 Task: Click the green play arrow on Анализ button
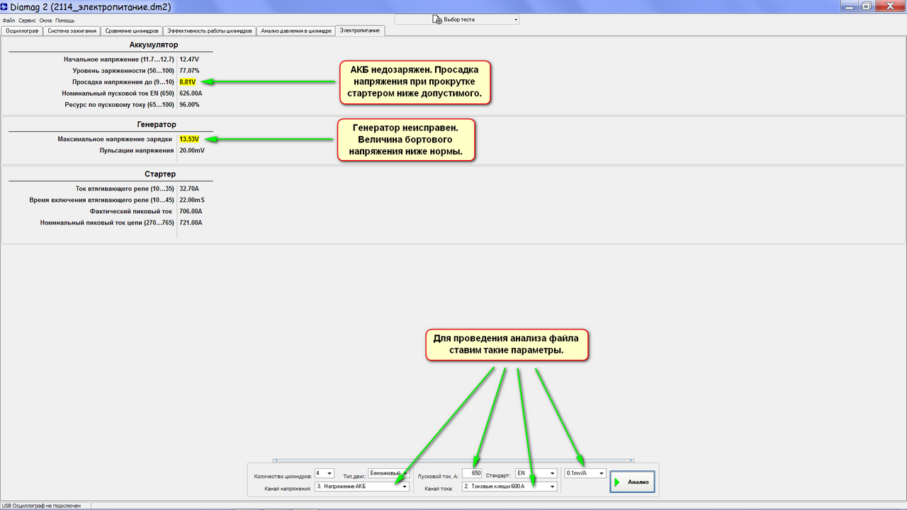click(x=617, y=482)
